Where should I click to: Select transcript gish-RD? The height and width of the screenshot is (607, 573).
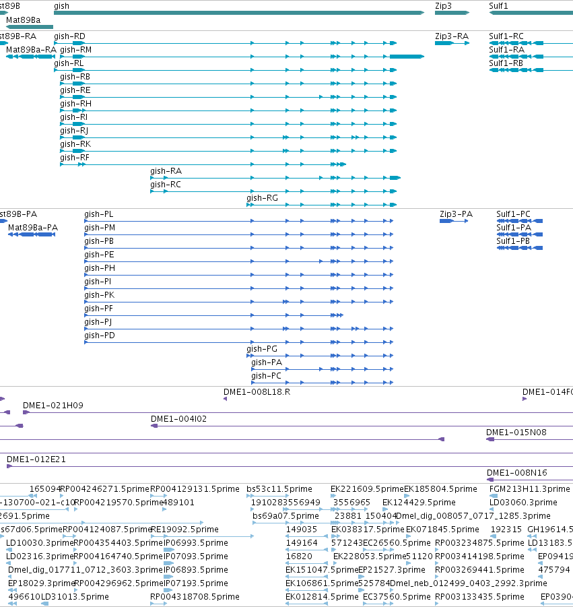point(225,43)
